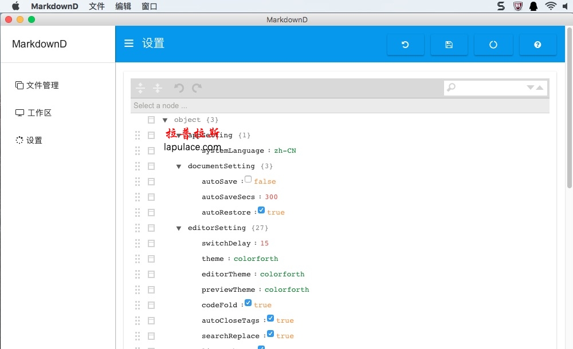Screen dimensions: 573x349
Task: Grab the drag handle of theme row
Action: click(138, 259)
